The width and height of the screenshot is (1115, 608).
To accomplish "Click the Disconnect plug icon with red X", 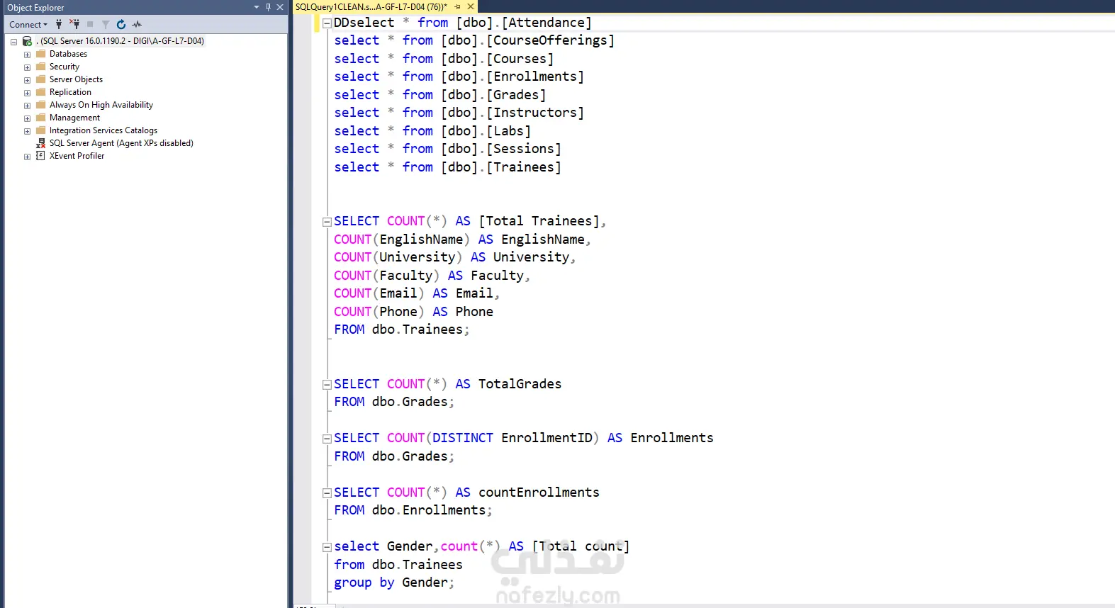I will (74, 24).
